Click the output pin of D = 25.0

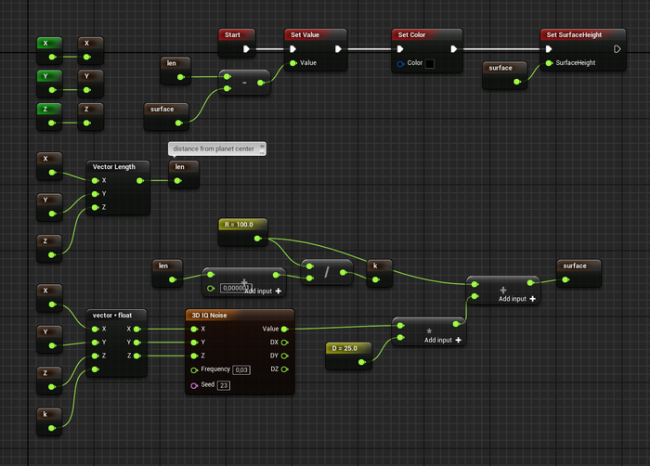coord(361,362)
